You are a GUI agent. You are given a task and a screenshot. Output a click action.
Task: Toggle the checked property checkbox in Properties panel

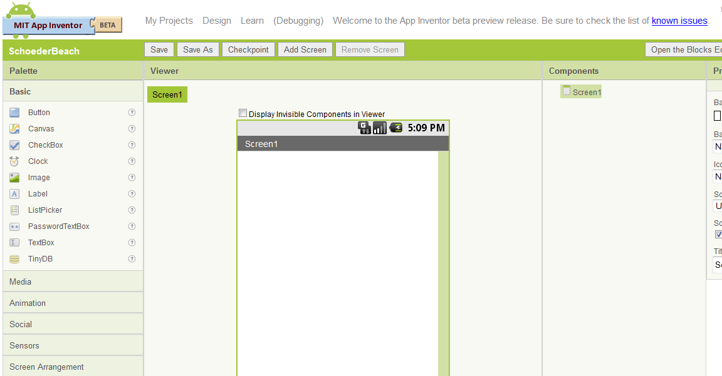(x=718, y=235)
